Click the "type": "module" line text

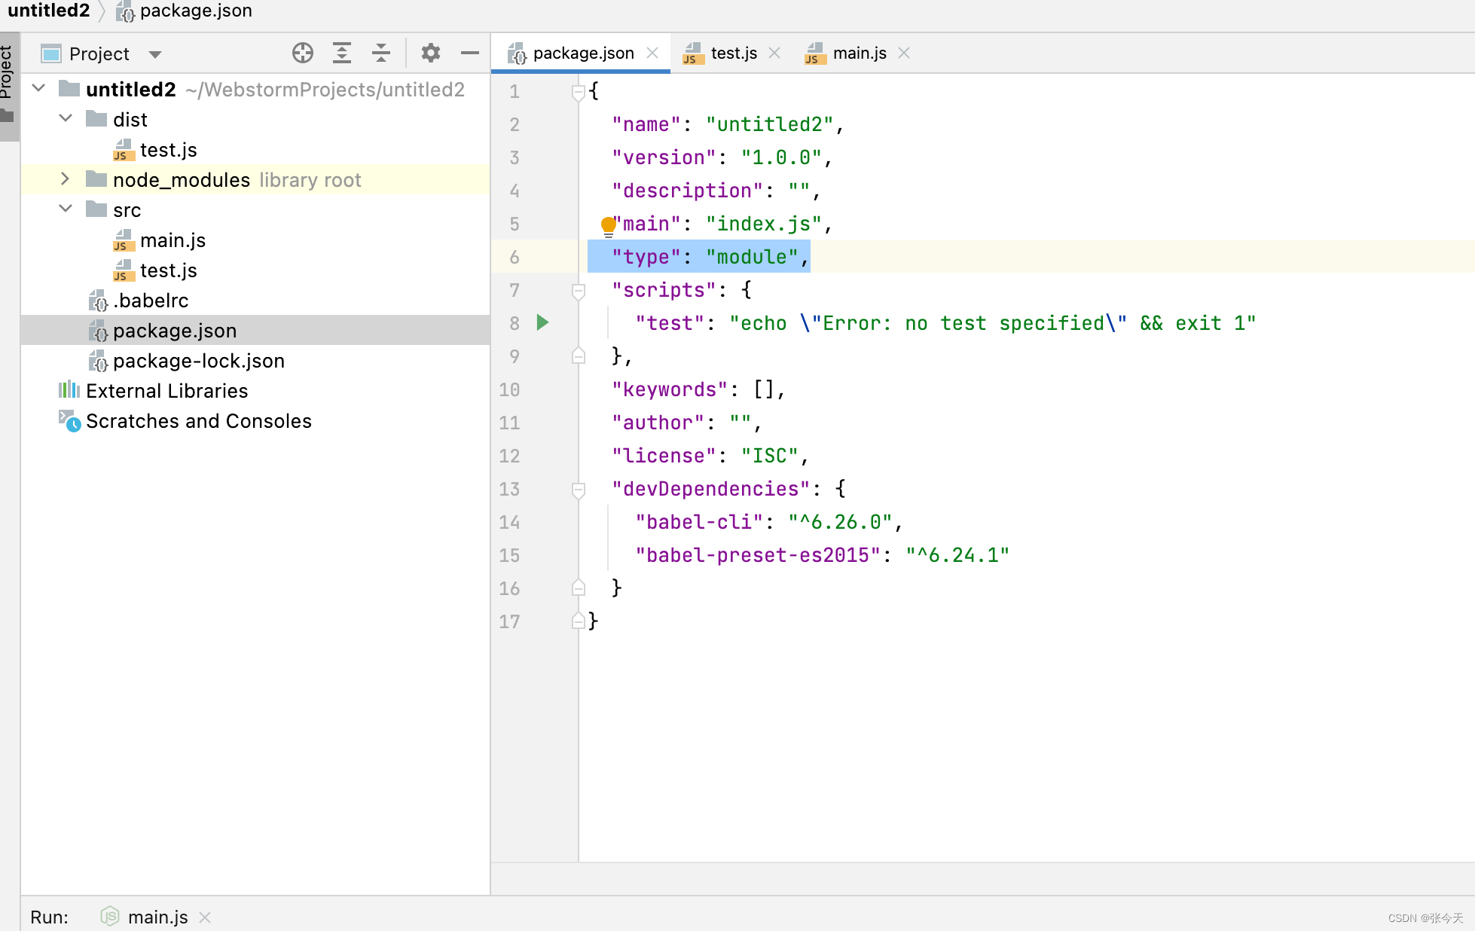point(710,257)
